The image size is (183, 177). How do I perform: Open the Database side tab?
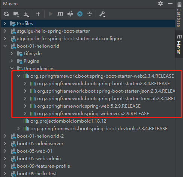[x=179, y=15]
